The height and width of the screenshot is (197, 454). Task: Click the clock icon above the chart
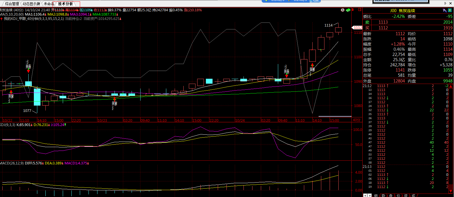[343, 10]
